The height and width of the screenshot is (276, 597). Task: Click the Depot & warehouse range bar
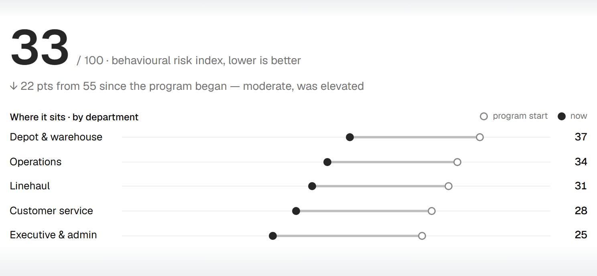415,137
